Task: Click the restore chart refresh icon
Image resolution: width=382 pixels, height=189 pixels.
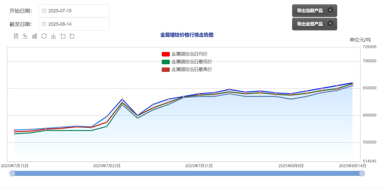Action: point(44,36)
